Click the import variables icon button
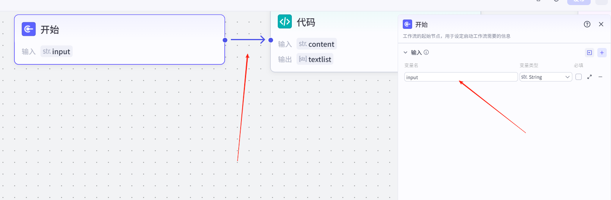The width and height of the screenshot is (611, 200). click(x=589, y=53)
